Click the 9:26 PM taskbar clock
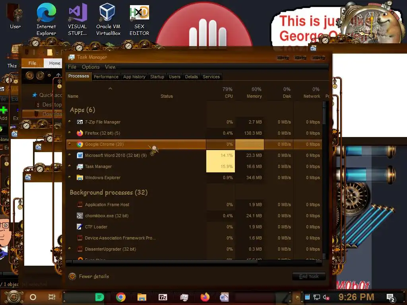This screenshot has width=407, height=305. coord(356,297)
